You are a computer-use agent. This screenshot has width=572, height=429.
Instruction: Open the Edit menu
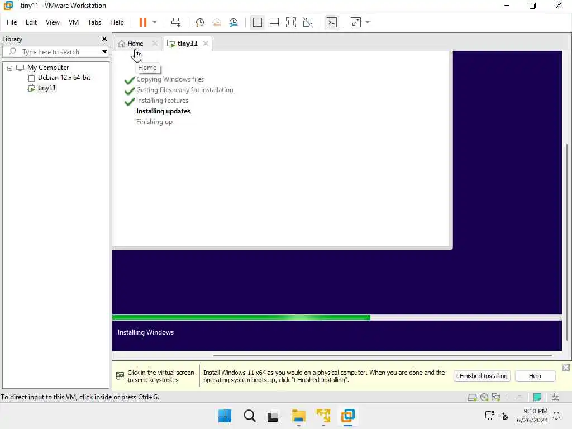[x=31, y=22]
